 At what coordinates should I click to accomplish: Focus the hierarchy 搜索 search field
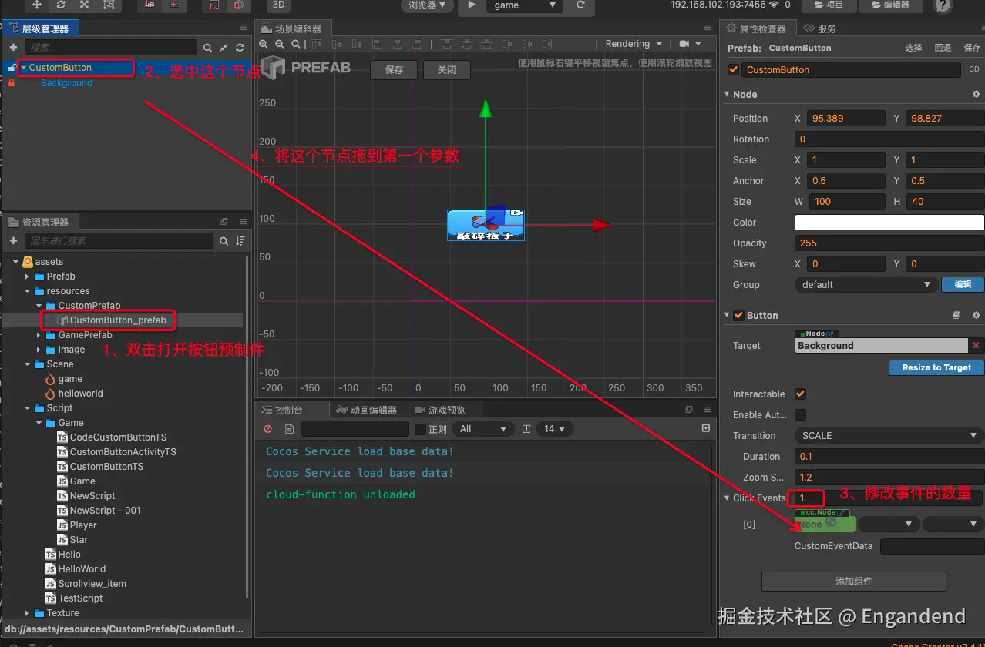(110, 48)
